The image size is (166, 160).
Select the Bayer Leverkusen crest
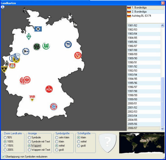[12, 66]
